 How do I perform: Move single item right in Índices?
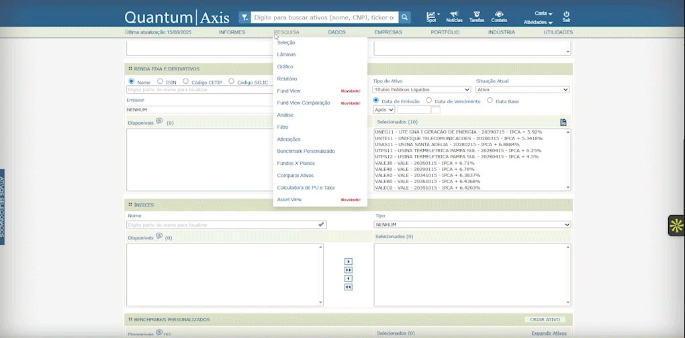(348, 262)
